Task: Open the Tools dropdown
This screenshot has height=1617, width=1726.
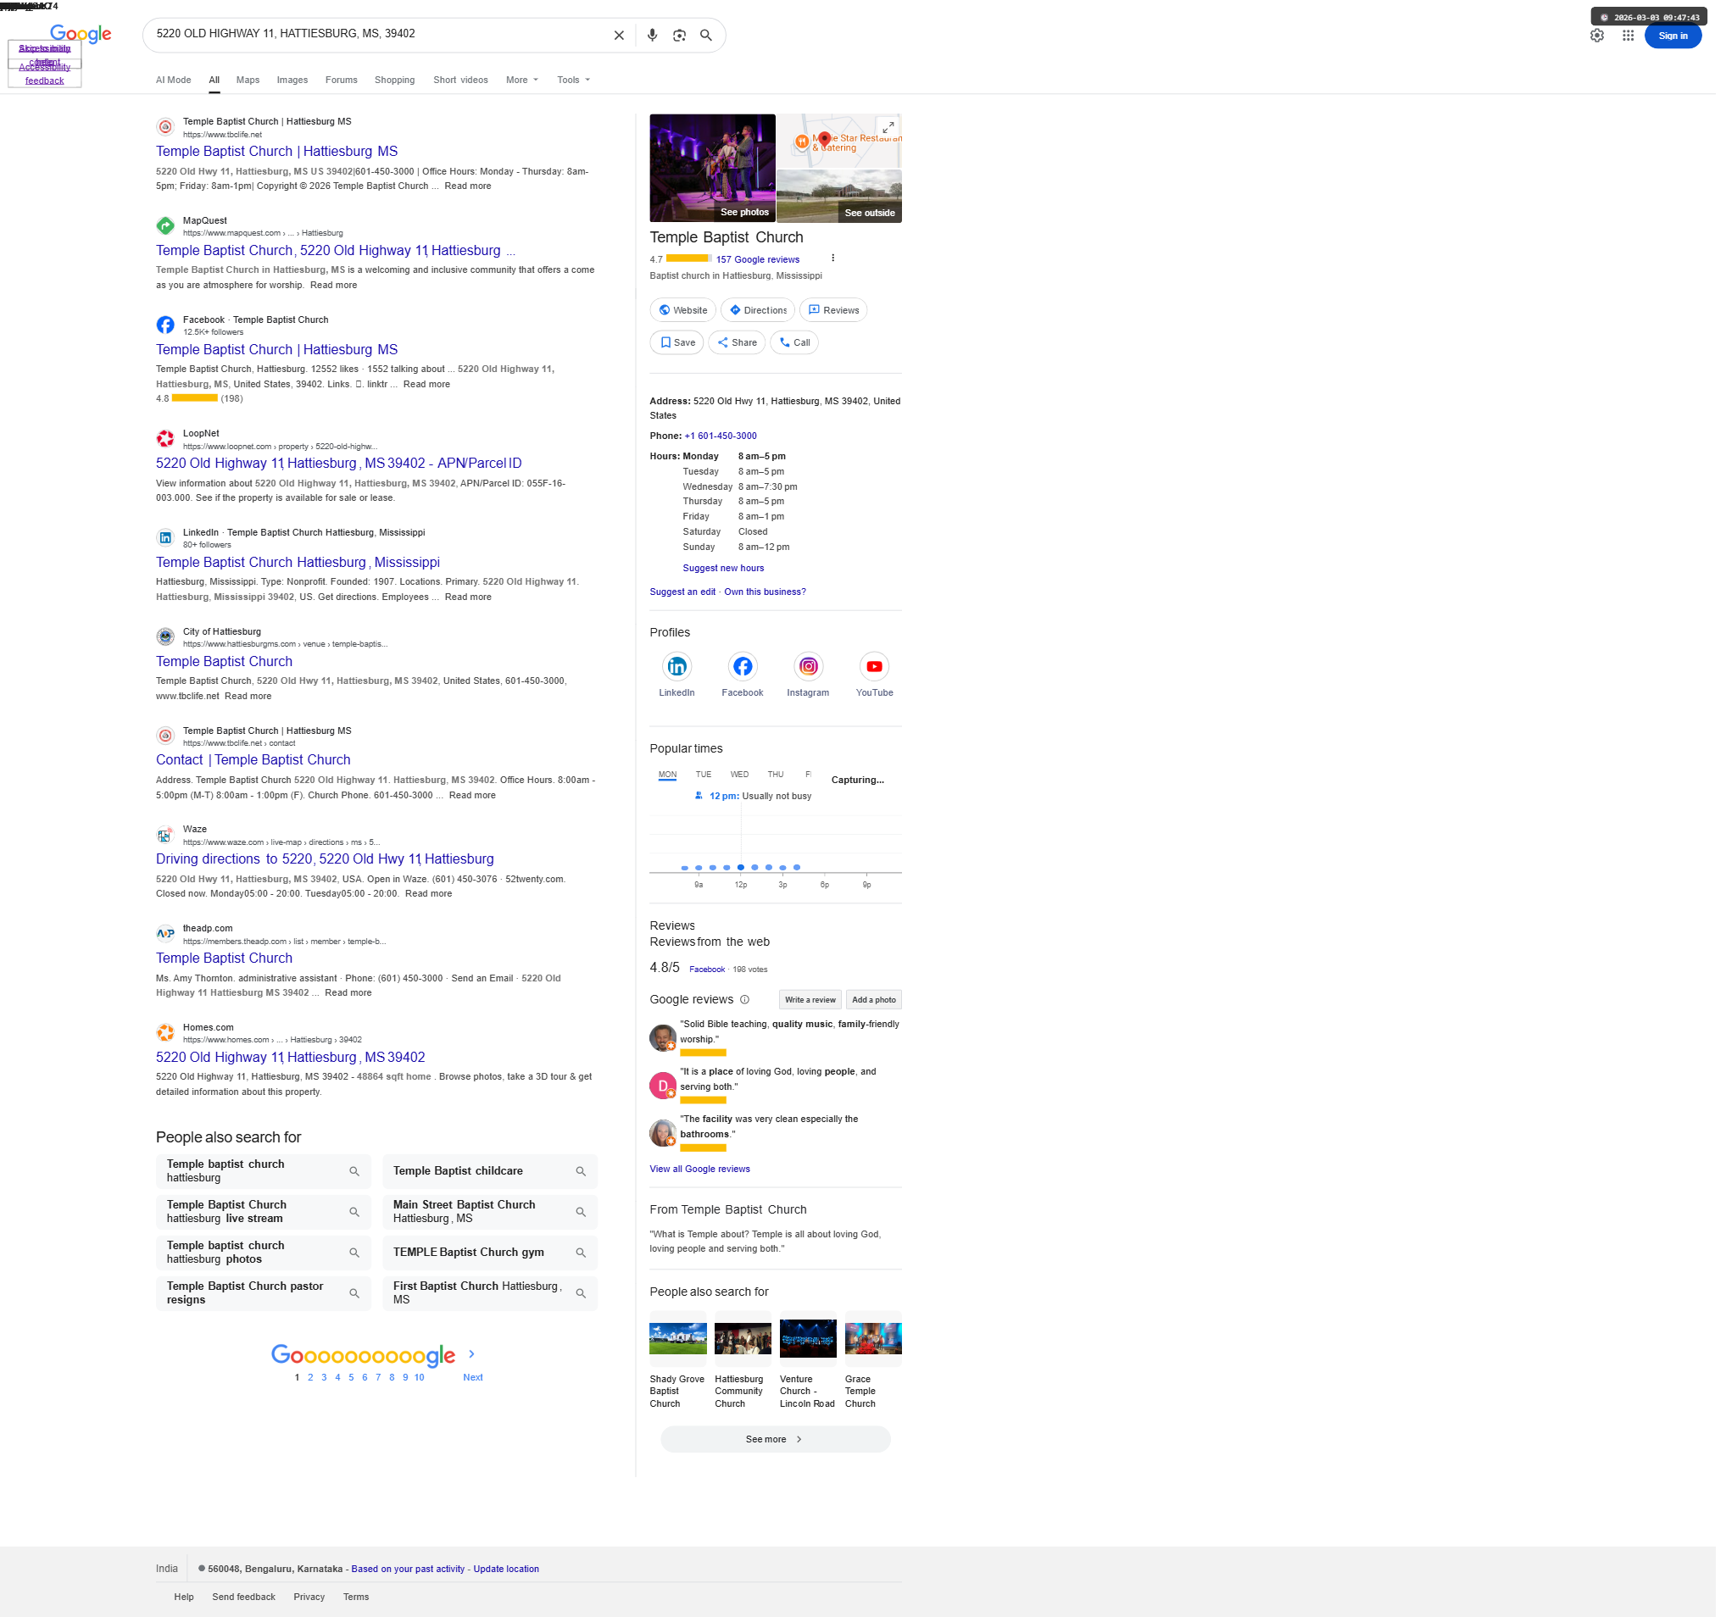Action: [x=576, y=81]
